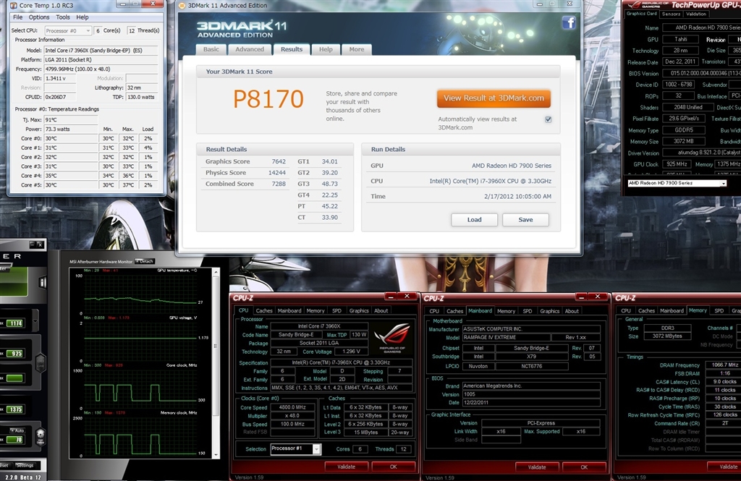
Task: Click the P8170 score in 3DMark 11
Action: click(268, 99)
